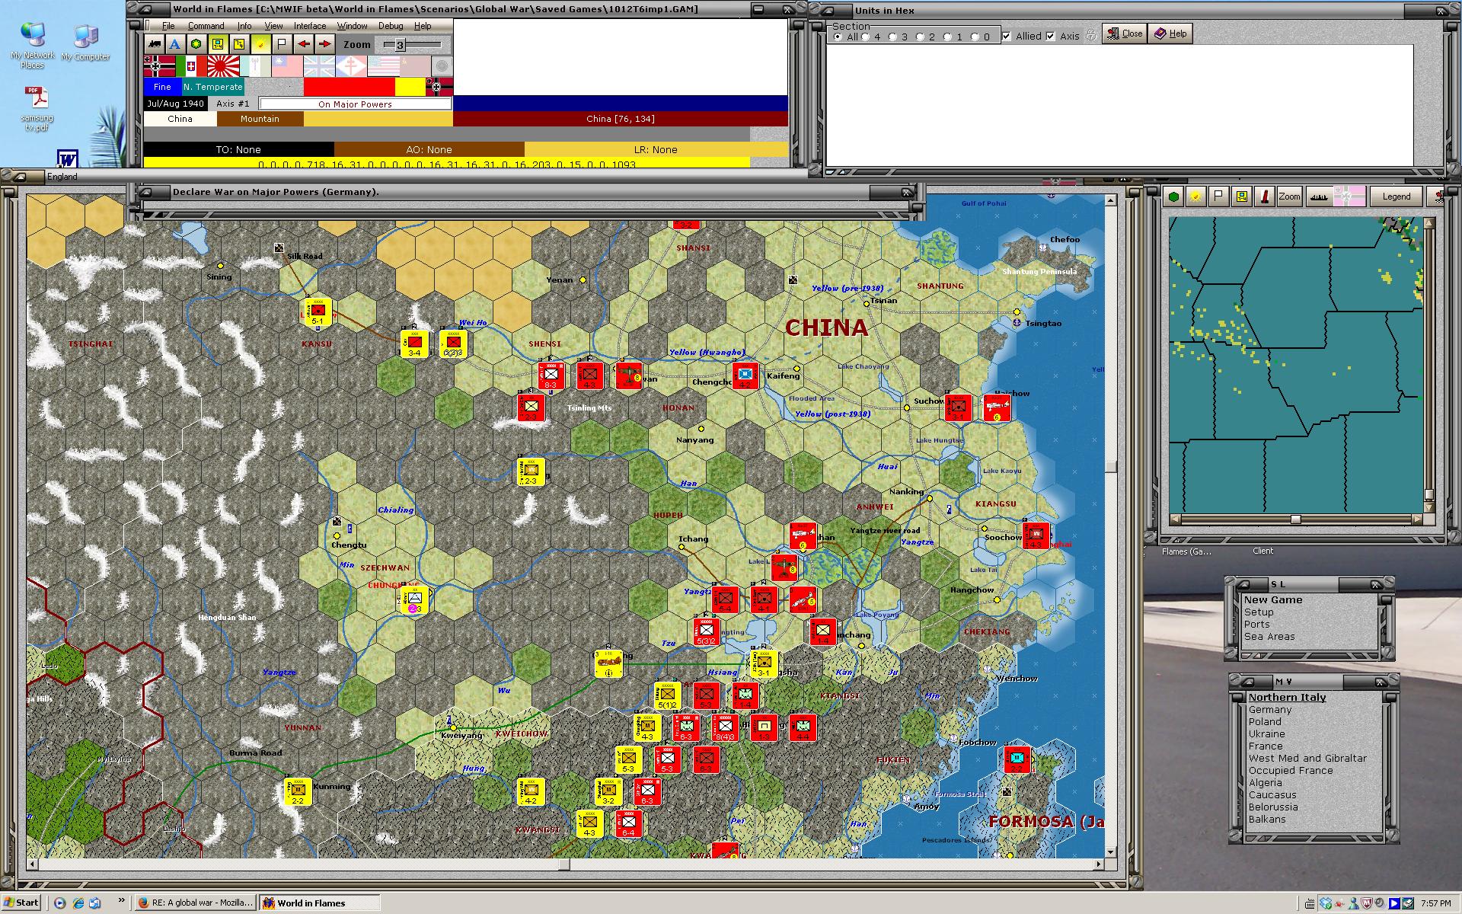This screenshot has width=1462, height=914.
Task: Click the lock icon in Units in Hex
Action: [x=1091, y=35]
